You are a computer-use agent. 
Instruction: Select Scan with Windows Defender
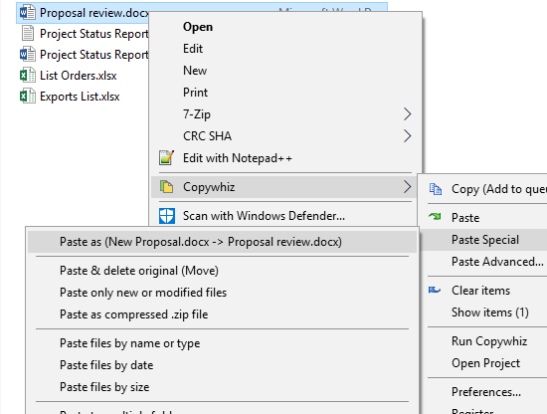tap(284, 216)
